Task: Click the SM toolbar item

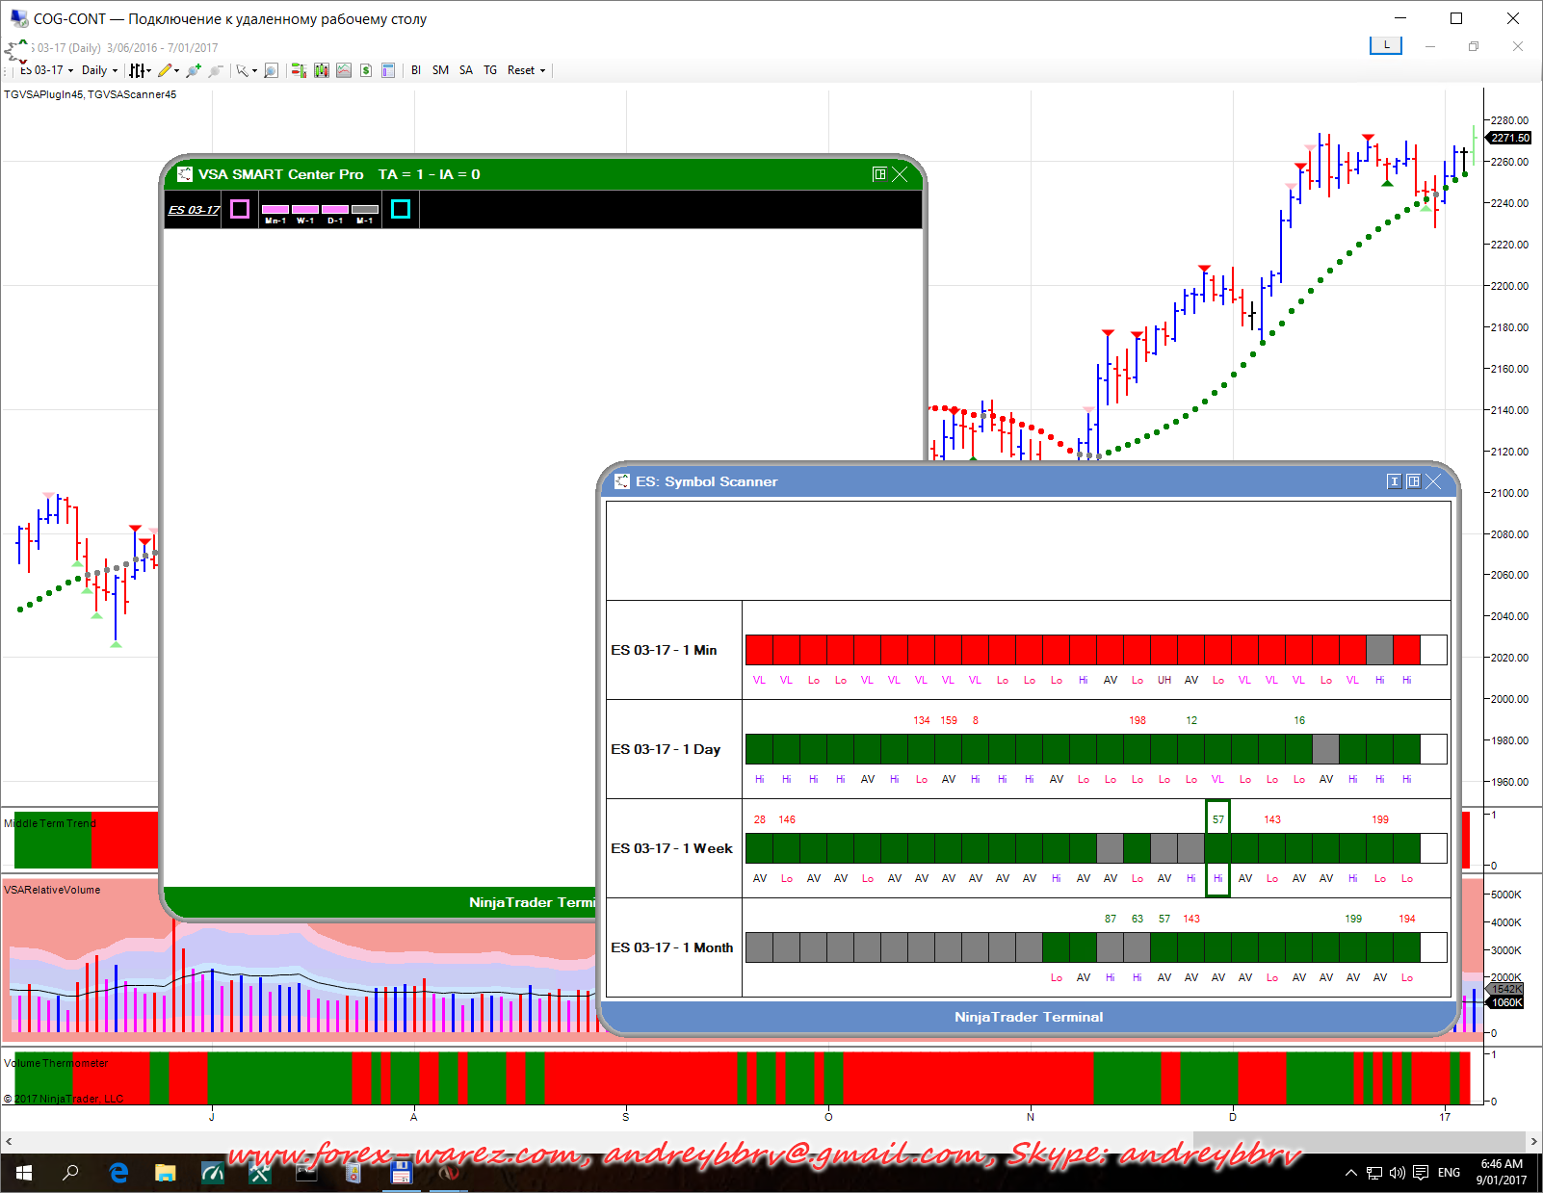Action: tap(440, 70)
